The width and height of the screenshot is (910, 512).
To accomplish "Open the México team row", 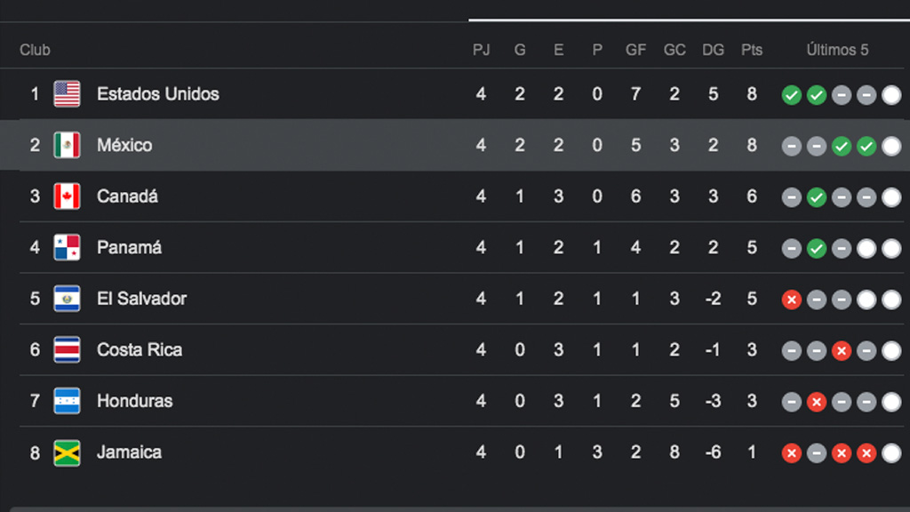I will [x=455, y=145].
